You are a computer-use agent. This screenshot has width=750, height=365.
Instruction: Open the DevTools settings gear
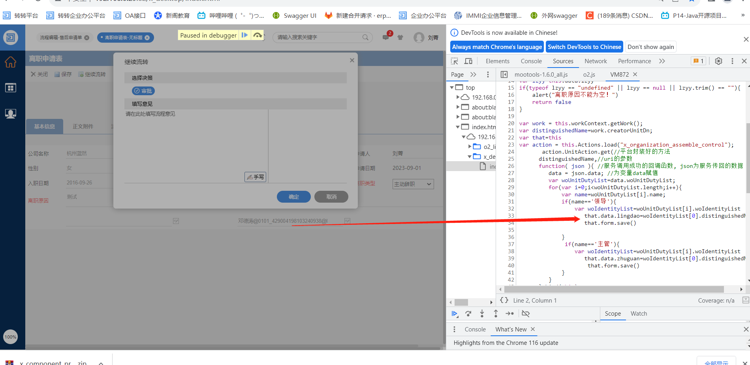point(718,61)
